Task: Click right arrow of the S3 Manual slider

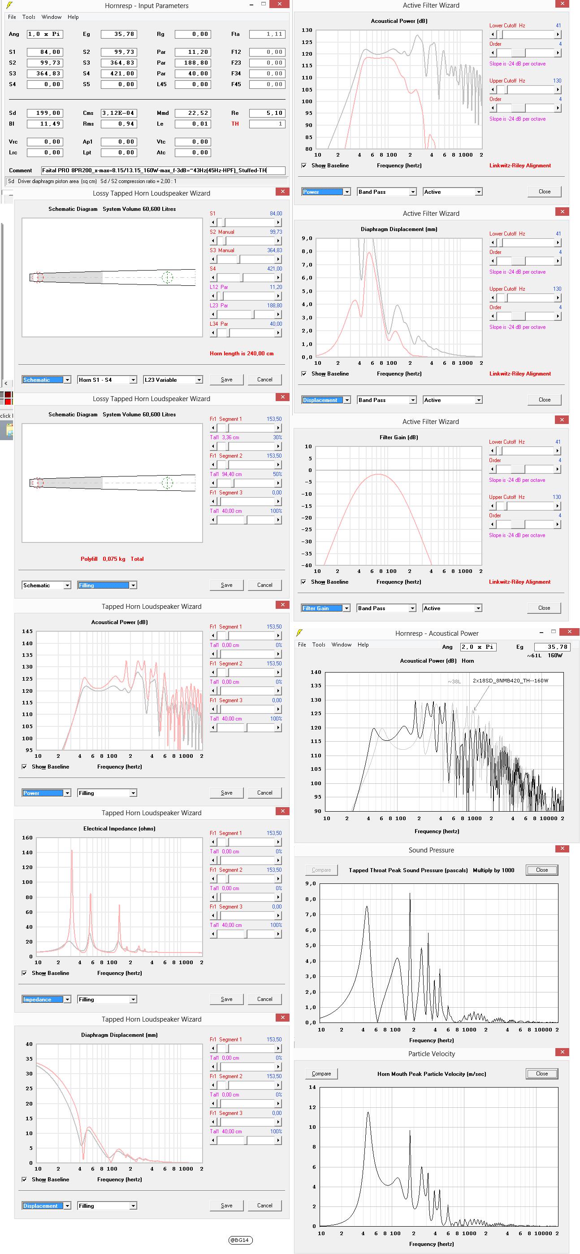Action: tap(279, 259)
